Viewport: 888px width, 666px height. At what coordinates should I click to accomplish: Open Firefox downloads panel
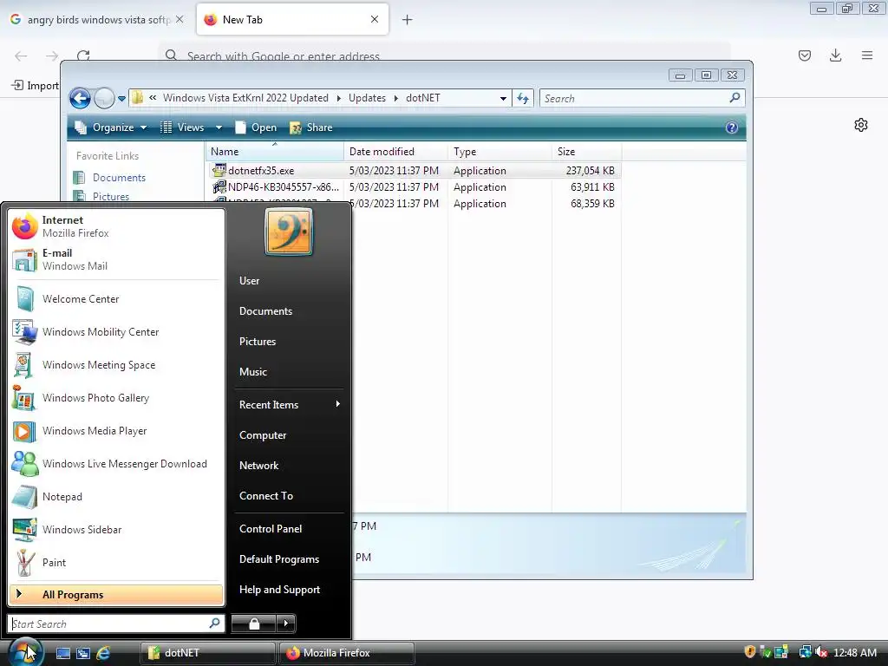tap(835, 55)
